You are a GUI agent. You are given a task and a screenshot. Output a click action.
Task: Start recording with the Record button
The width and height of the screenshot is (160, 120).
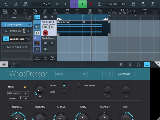[x=91, y=4]
